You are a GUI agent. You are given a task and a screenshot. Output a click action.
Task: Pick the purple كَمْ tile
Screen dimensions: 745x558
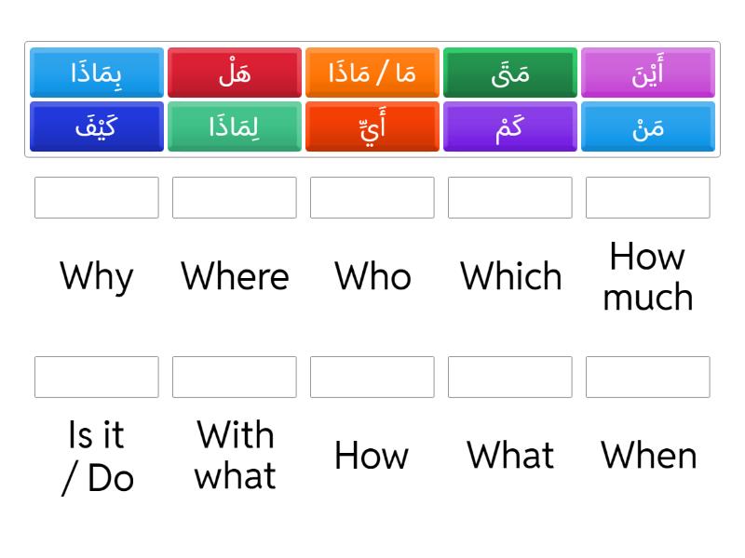click(510, 127)
